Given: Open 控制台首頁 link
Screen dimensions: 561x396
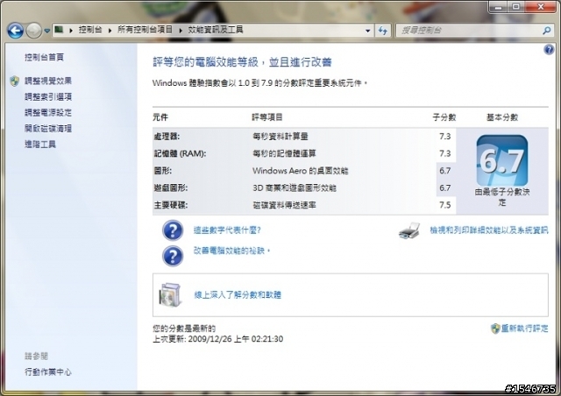Looking at the screenshot, I should pyautogui.click(x=44, y=57).
